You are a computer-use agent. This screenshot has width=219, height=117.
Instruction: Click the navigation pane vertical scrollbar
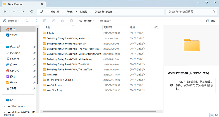pos(37,56)
